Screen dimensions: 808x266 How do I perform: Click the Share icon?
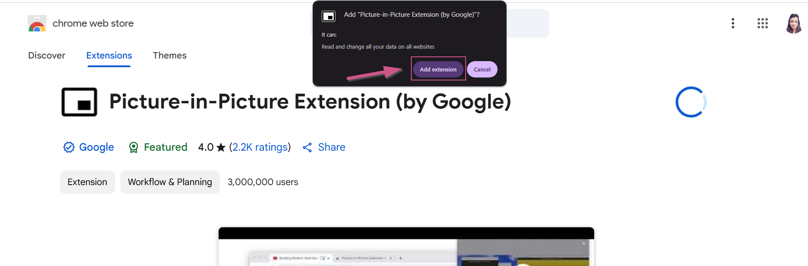click(x=307, y=148)
